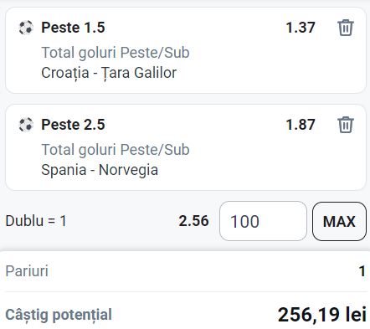Click Total goluri Peste/Sub under Spania match
The width and height of the screenshot is (370, 329).
(116, 150)
